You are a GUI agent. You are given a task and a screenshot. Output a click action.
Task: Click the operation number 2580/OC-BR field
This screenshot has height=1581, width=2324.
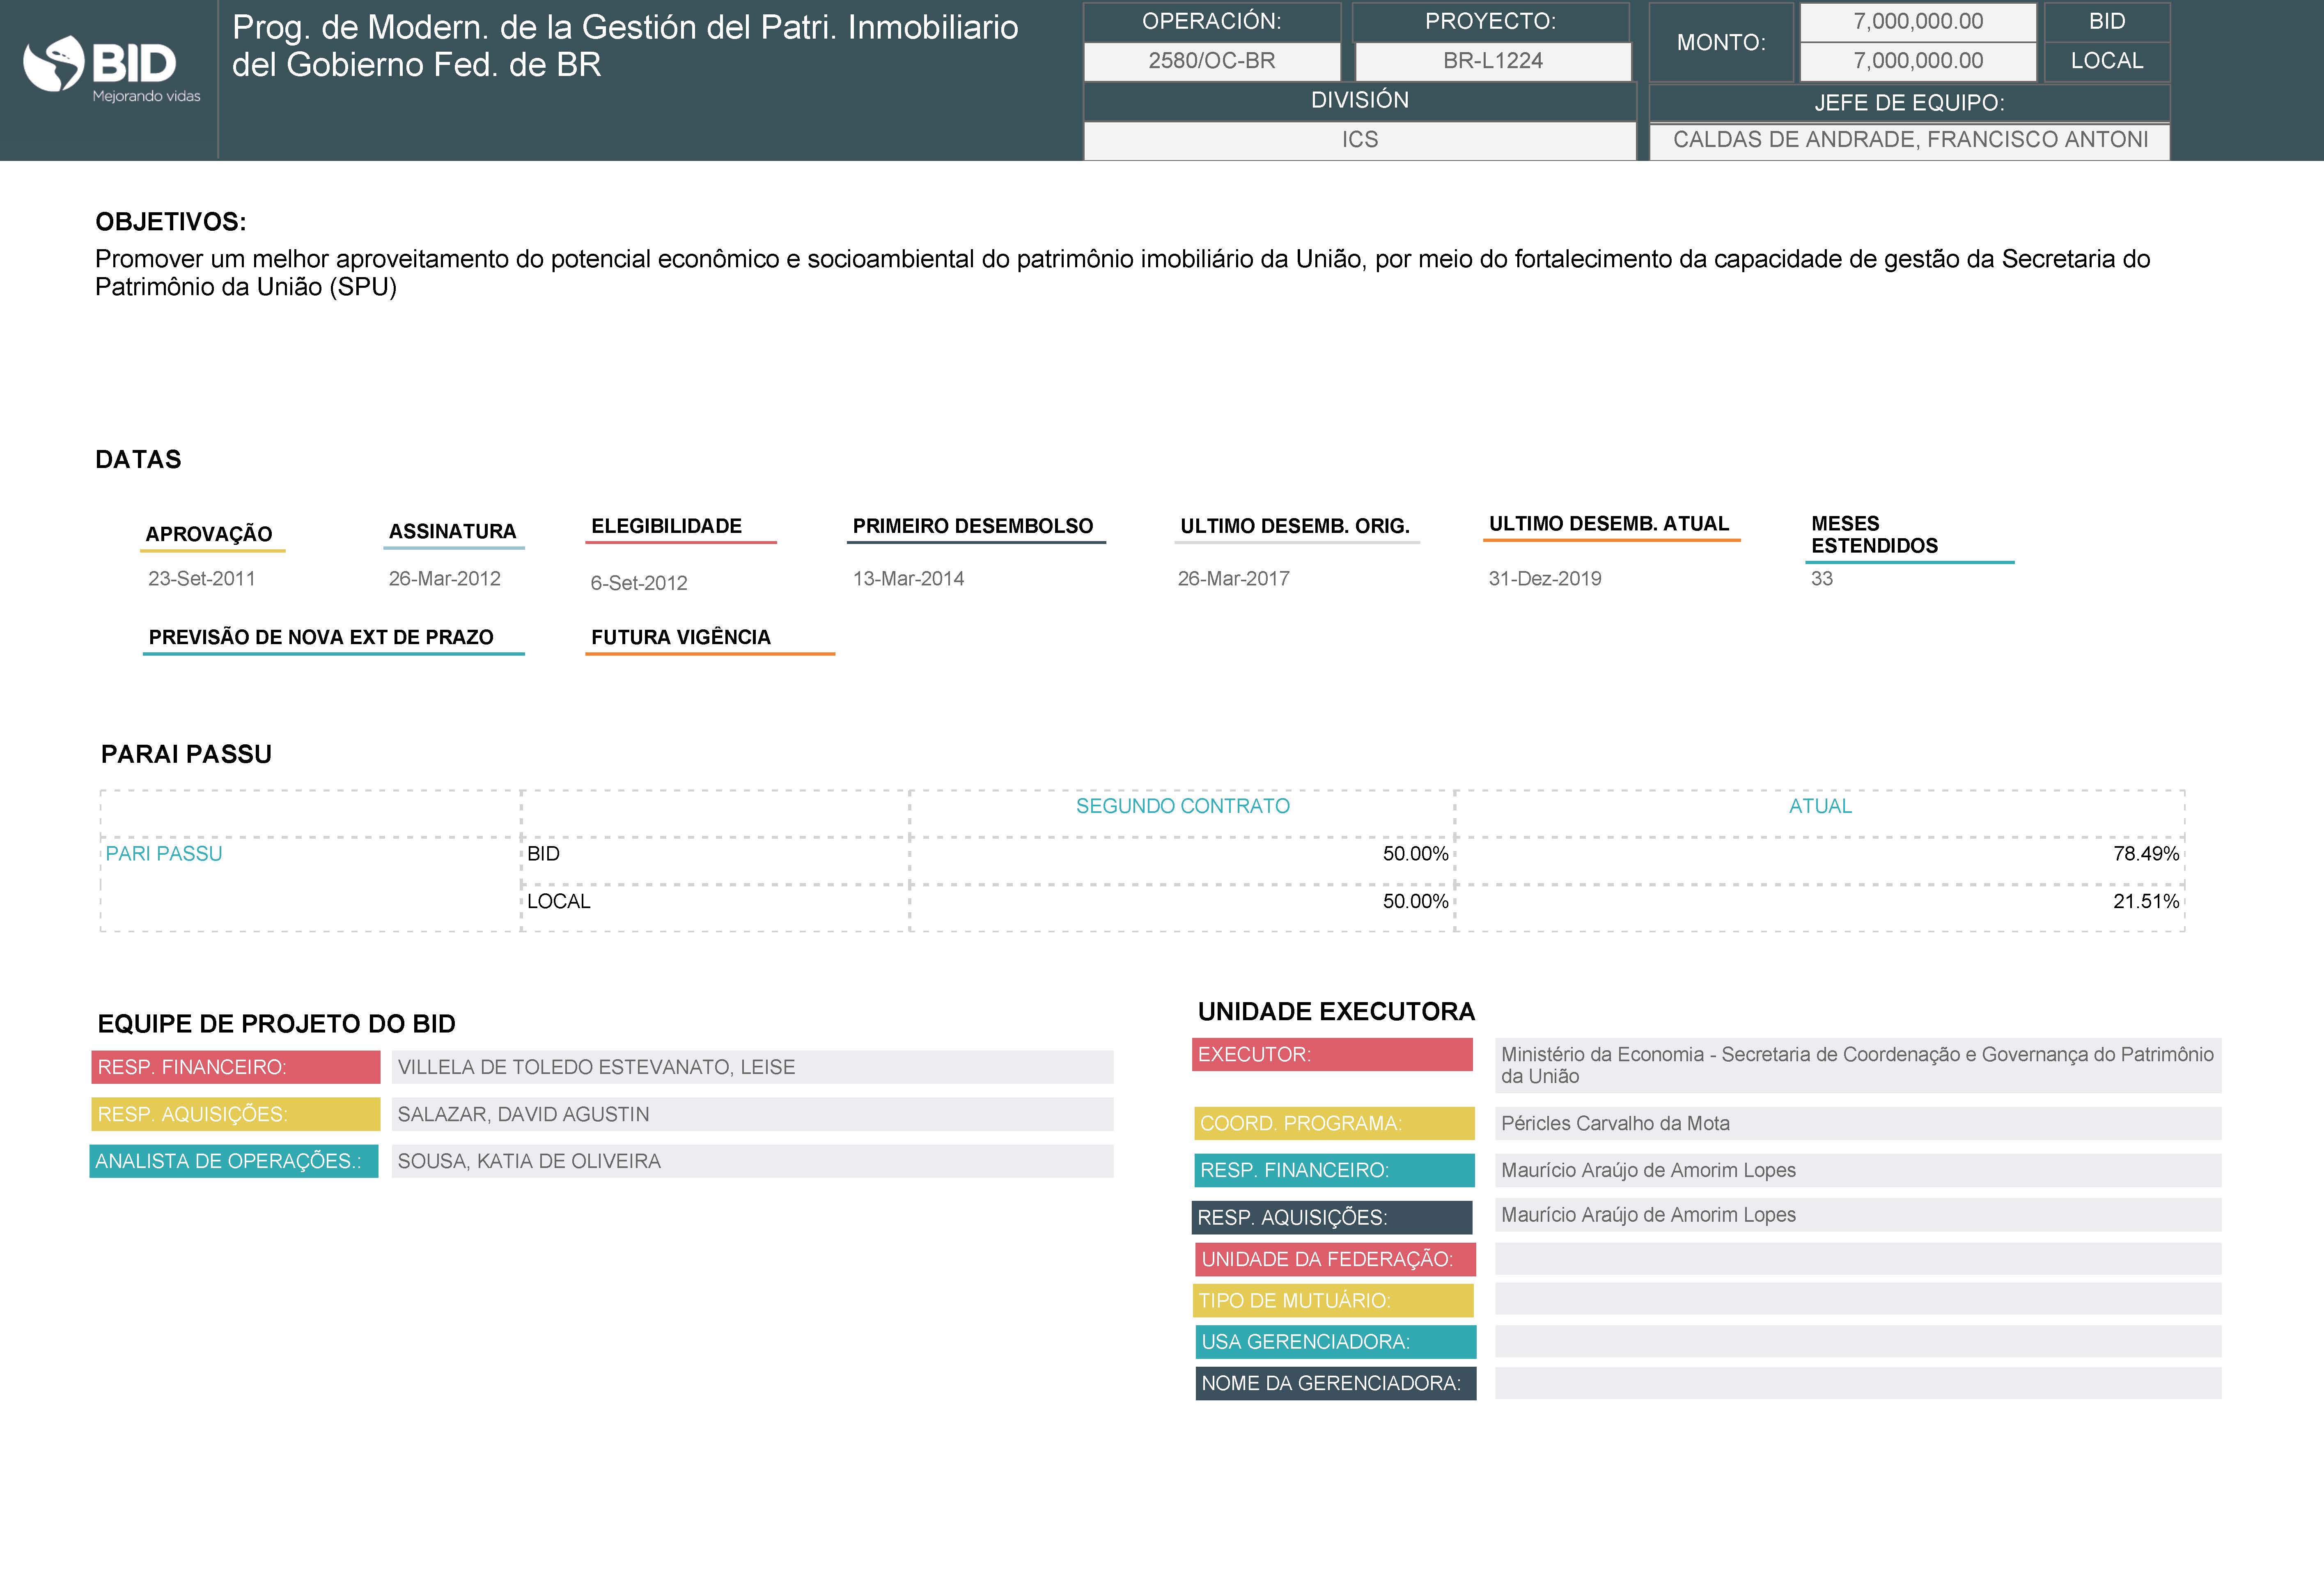pos(1211,61)
